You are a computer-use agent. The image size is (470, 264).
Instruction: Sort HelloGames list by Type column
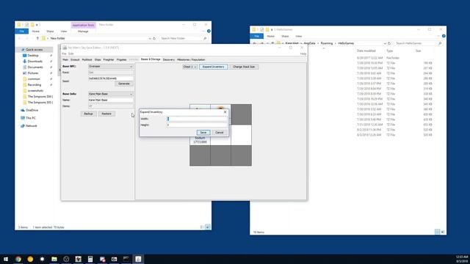point(389,51)
